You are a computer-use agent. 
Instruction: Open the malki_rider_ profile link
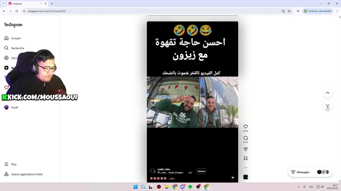pyautogui.click(x=164, y=169)
